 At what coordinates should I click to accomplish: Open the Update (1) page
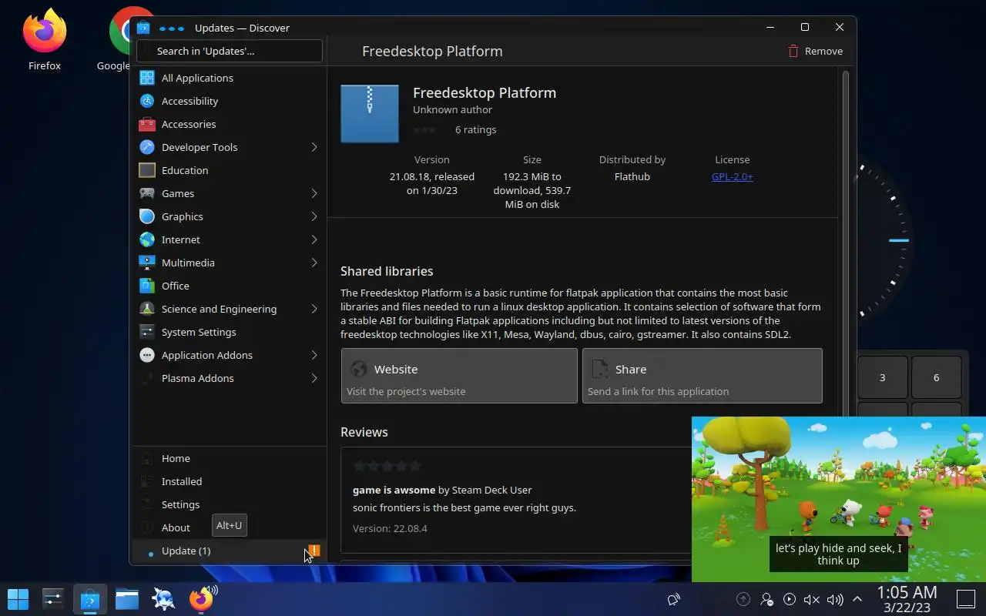tap(230, 551)
